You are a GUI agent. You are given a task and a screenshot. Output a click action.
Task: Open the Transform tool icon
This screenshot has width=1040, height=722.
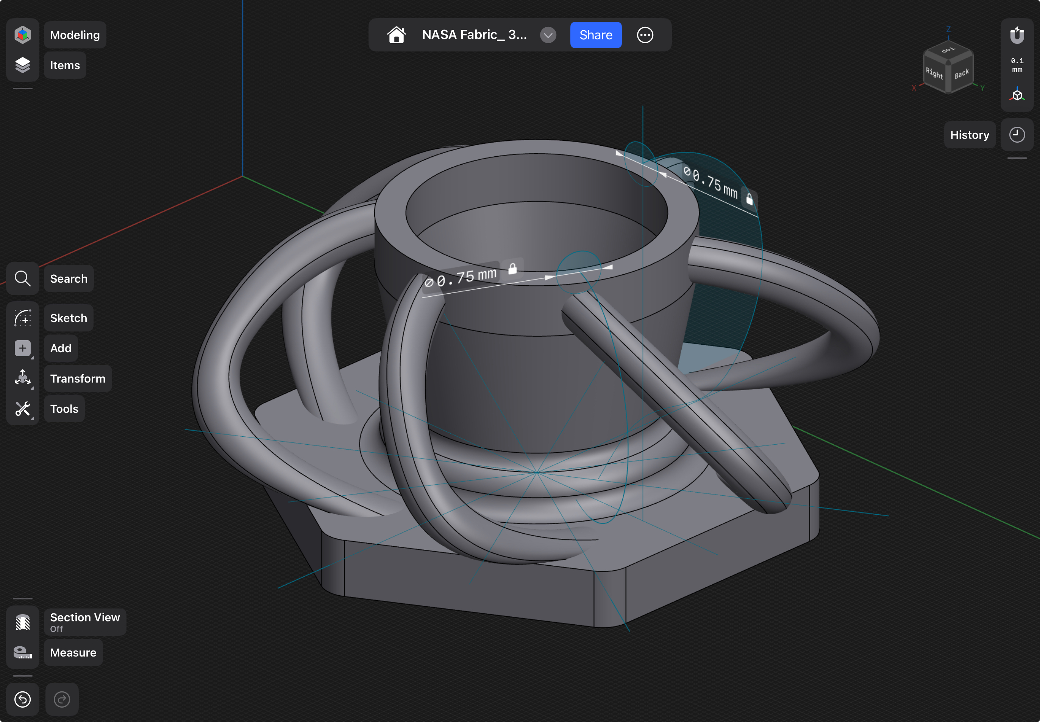(22, 378)
